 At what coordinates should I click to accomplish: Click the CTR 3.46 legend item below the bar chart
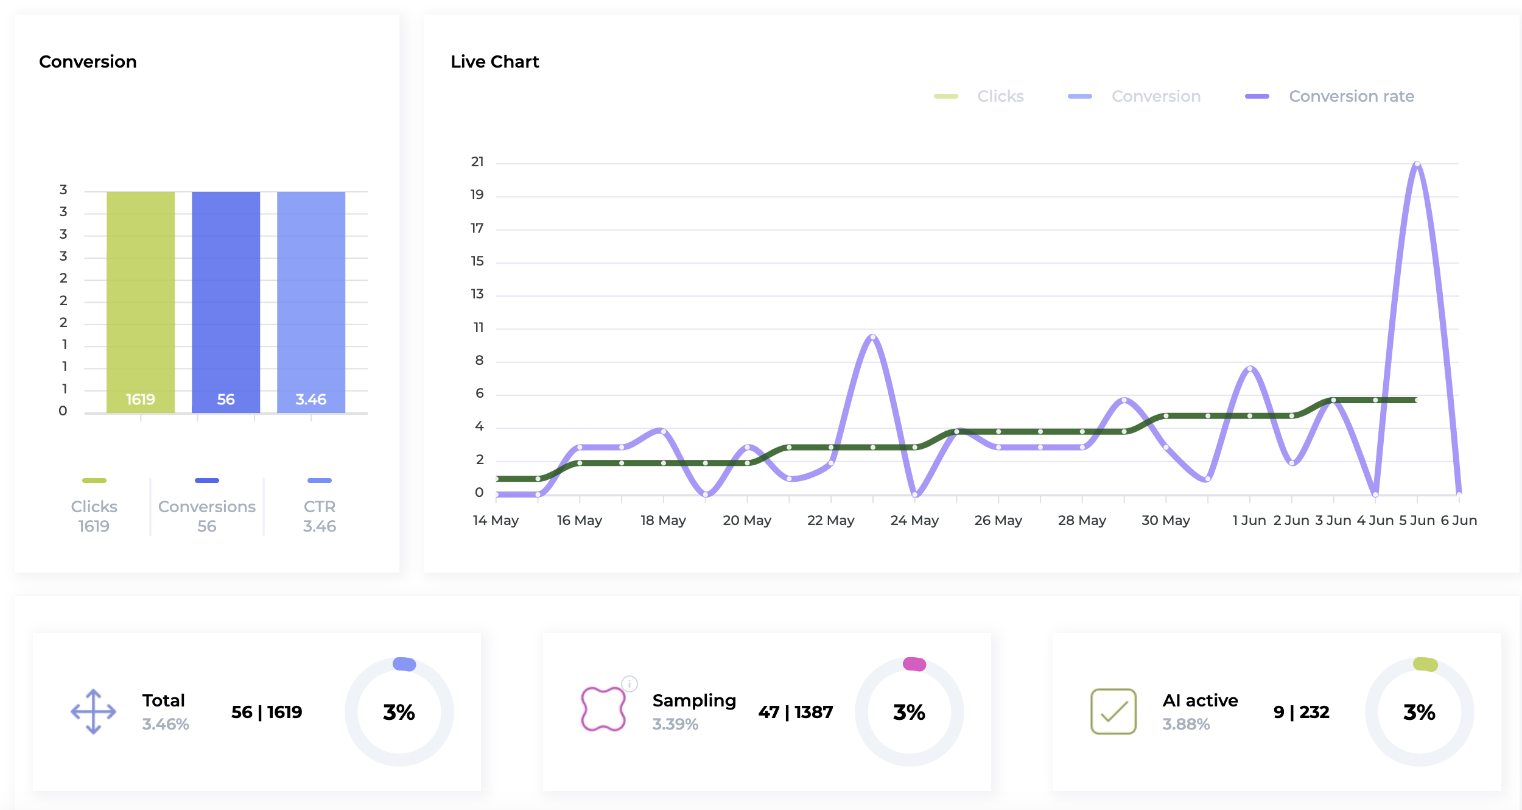click(320, 515)
